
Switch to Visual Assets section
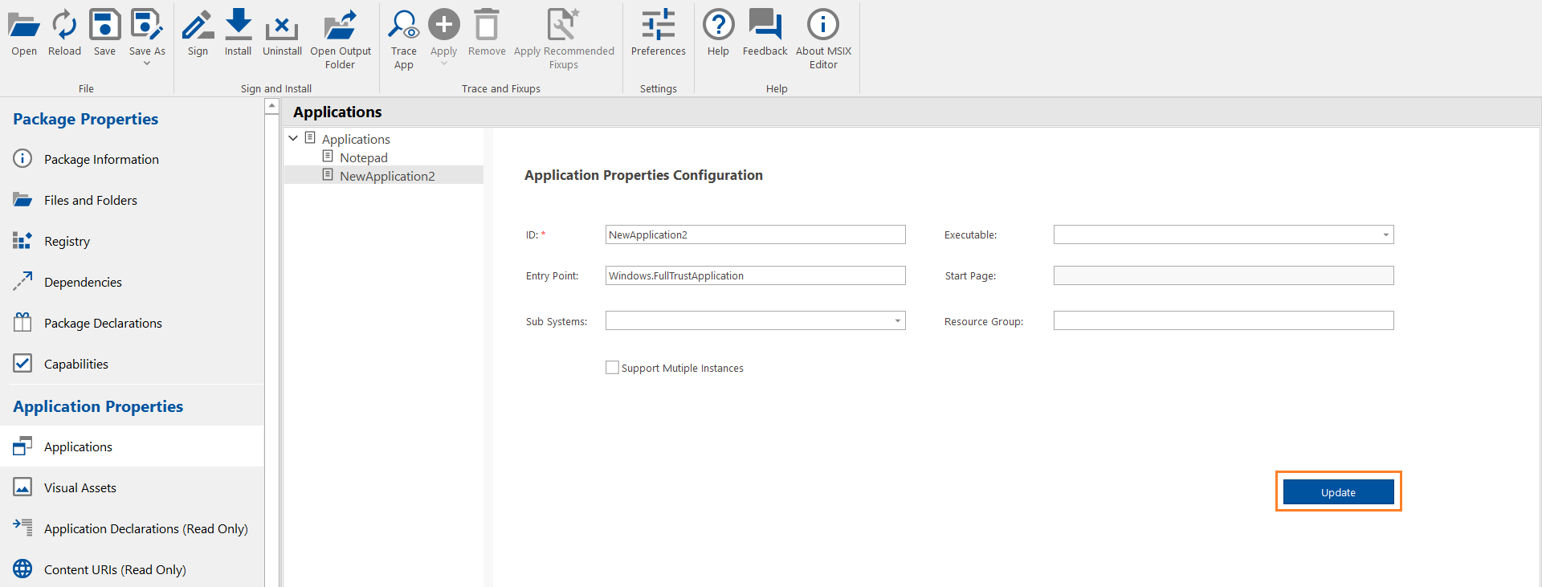(80, 487)
